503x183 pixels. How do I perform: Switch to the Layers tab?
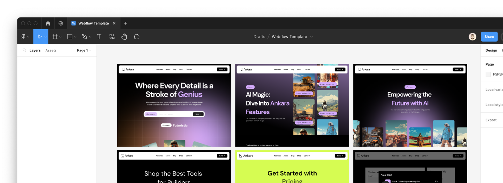click(x=35, y=50)
